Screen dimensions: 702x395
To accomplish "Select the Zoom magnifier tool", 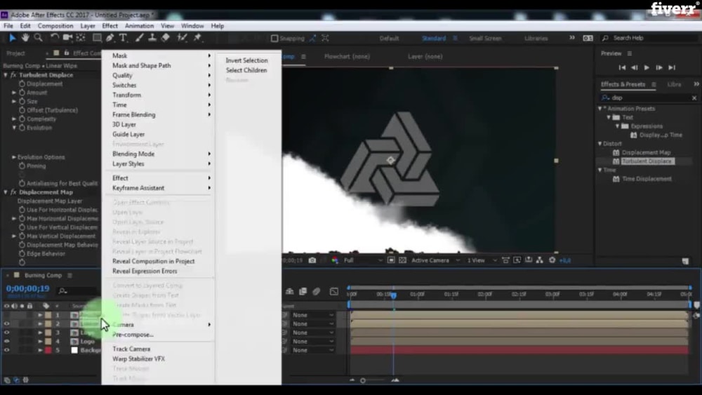I will [39, 38].
